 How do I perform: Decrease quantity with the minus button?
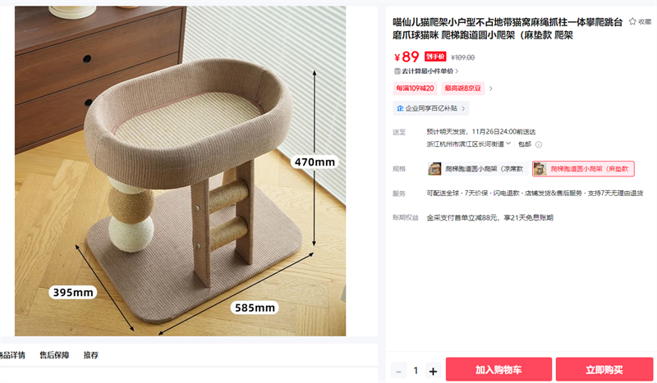[x=398, y=371]
